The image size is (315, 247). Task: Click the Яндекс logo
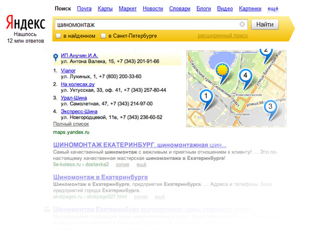(26, 23)
